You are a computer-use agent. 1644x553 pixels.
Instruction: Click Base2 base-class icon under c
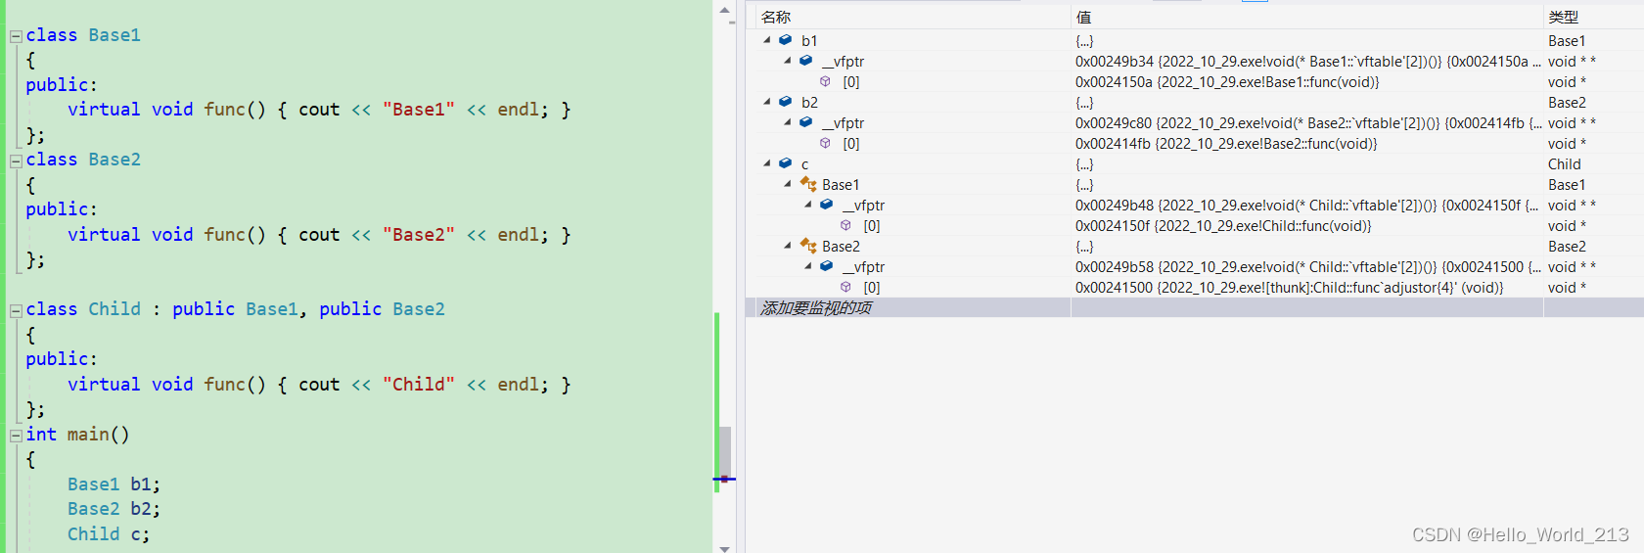[808, 246]
